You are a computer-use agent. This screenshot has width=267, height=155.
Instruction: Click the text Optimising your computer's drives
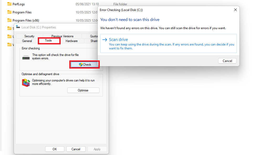[63, 82]
